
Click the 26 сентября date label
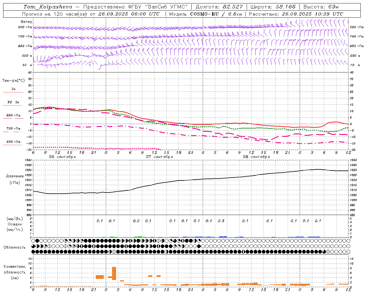point(62,157)
